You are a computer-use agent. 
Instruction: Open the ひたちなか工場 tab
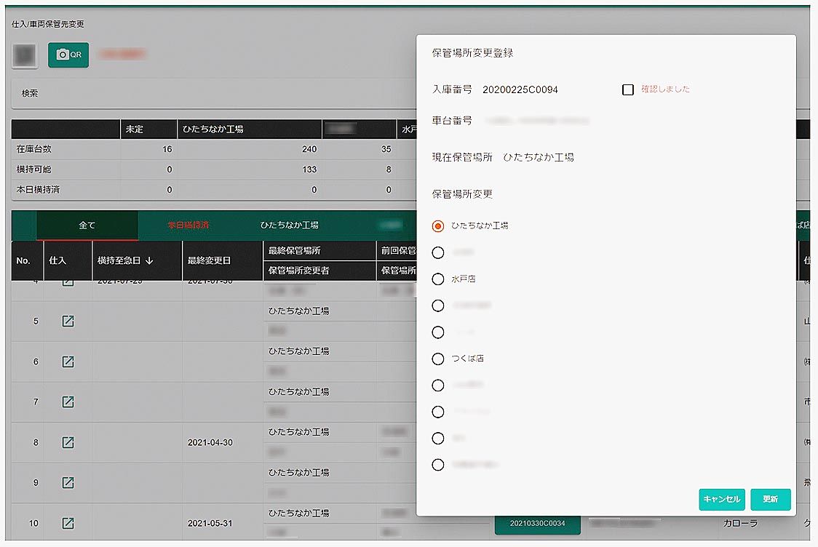coord(290,225)
